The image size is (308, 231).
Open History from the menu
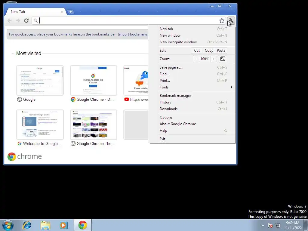click(196, 102)
